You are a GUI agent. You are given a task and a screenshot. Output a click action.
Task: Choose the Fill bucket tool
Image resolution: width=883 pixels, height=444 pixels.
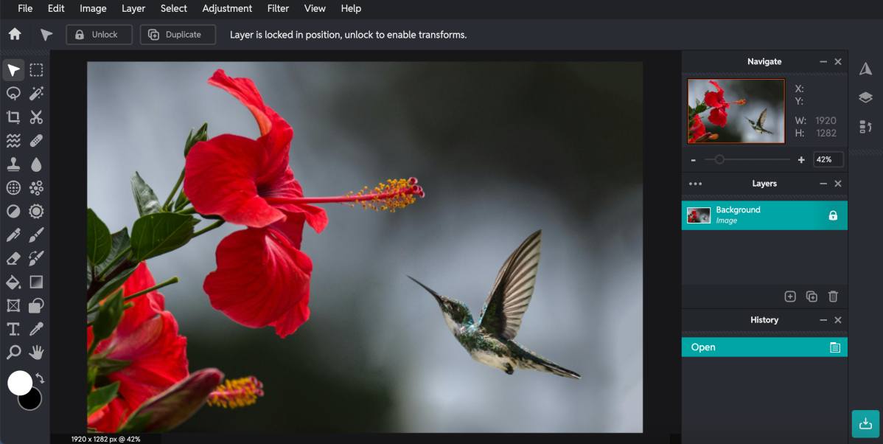pos(13,282)
